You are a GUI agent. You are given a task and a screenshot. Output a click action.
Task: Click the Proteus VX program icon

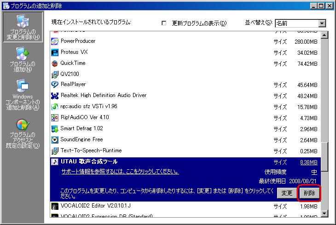[x=55, y=52]
